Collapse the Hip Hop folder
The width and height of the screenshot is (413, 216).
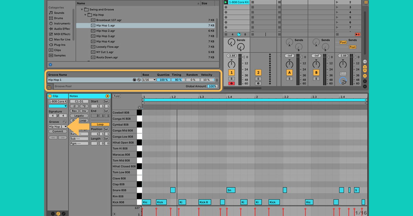[85, 15]
